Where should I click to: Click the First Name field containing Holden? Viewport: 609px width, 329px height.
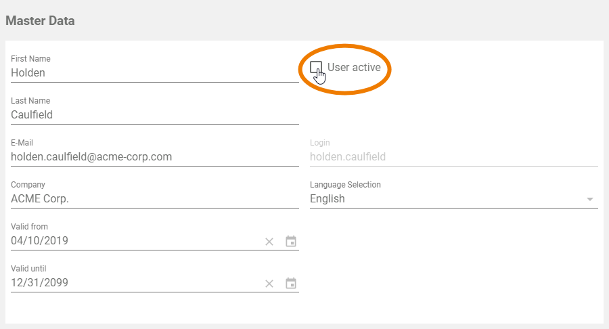tap(154, 73)
